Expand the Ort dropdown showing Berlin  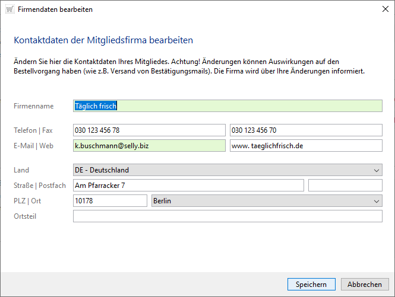[x=267, y=201]
